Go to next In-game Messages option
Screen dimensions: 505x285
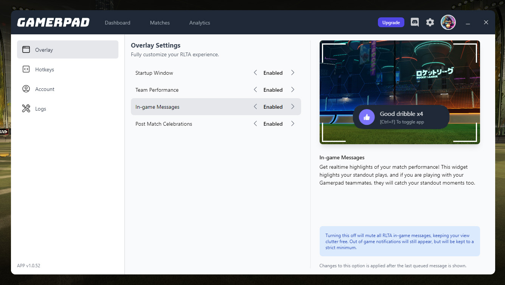(292, 106)
